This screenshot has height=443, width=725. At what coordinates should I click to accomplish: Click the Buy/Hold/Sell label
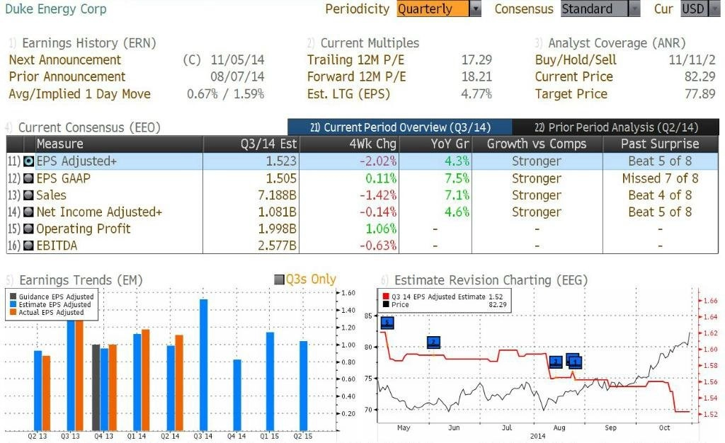576,60
